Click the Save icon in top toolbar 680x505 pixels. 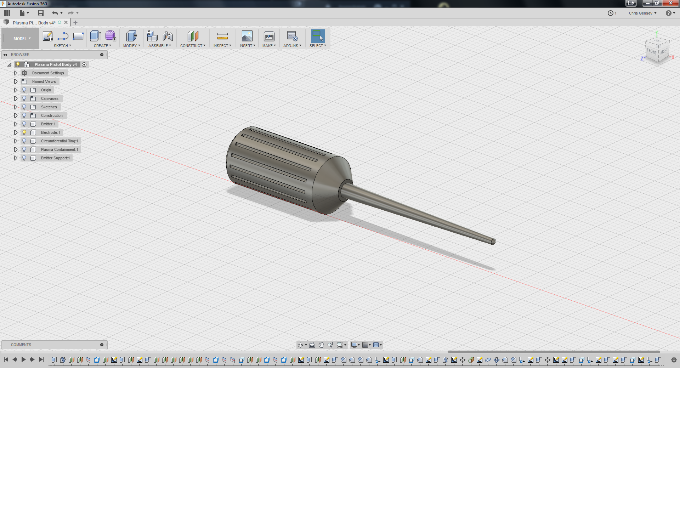click(41, 13)
